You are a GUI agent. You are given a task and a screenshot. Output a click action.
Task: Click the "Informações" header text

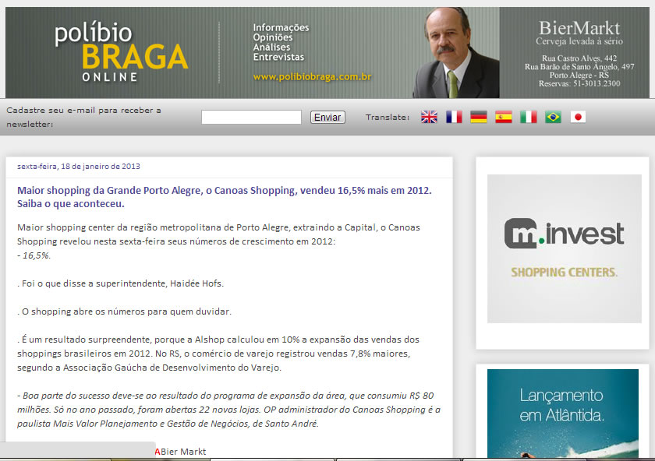point(281,27)
